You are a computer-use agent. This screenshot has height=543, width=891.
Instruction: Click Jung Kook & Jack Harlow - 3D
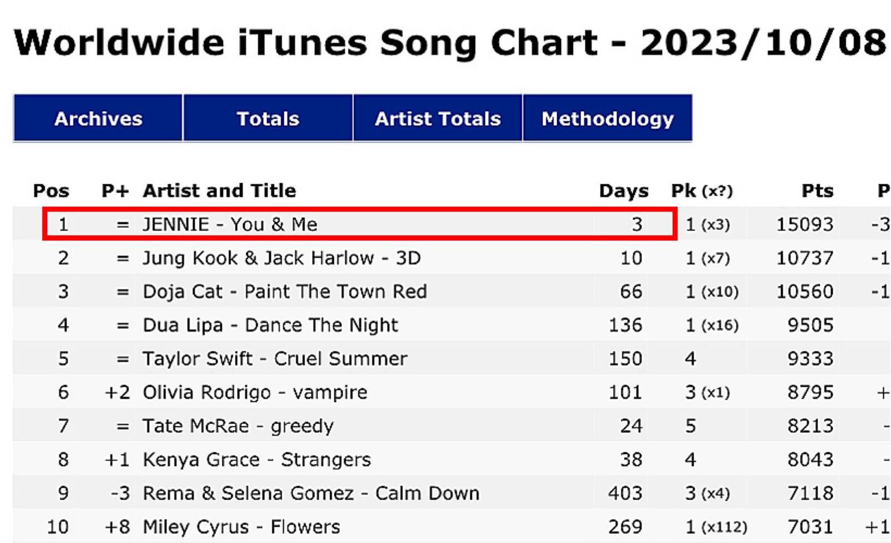pyautogui.click(x=282, y=258)
